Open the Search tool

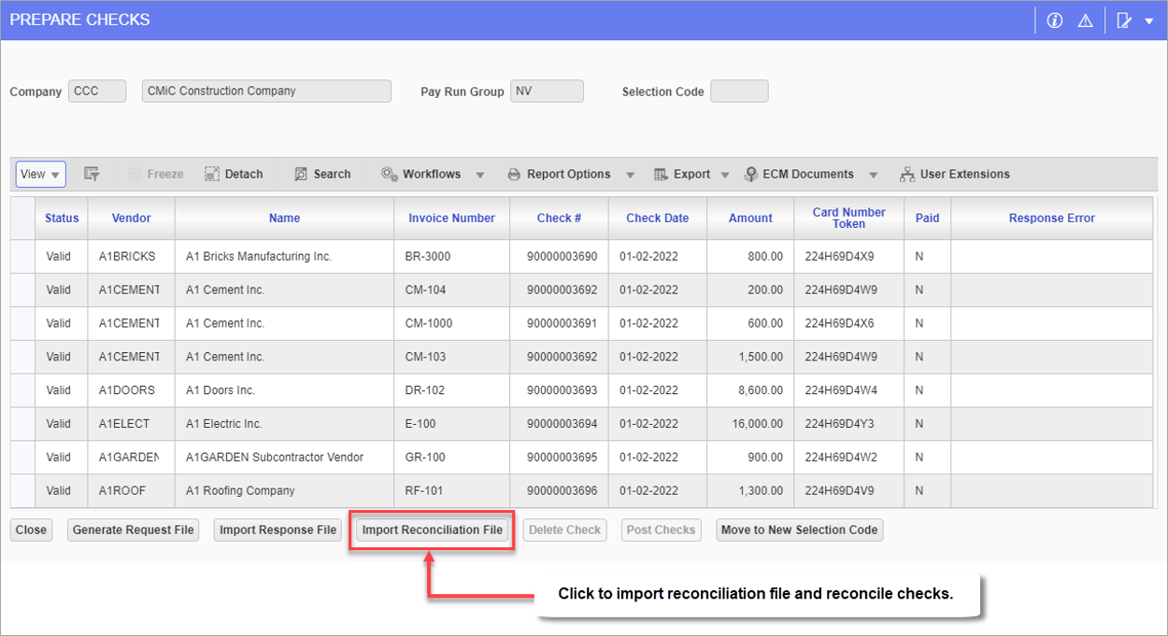point(322,174)
